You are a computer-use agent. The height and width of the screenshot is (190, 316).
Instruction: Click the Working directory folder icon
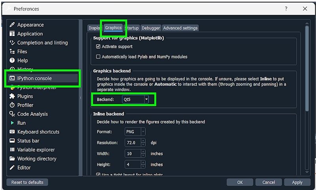pyautogui.click(x=12, y=158)
